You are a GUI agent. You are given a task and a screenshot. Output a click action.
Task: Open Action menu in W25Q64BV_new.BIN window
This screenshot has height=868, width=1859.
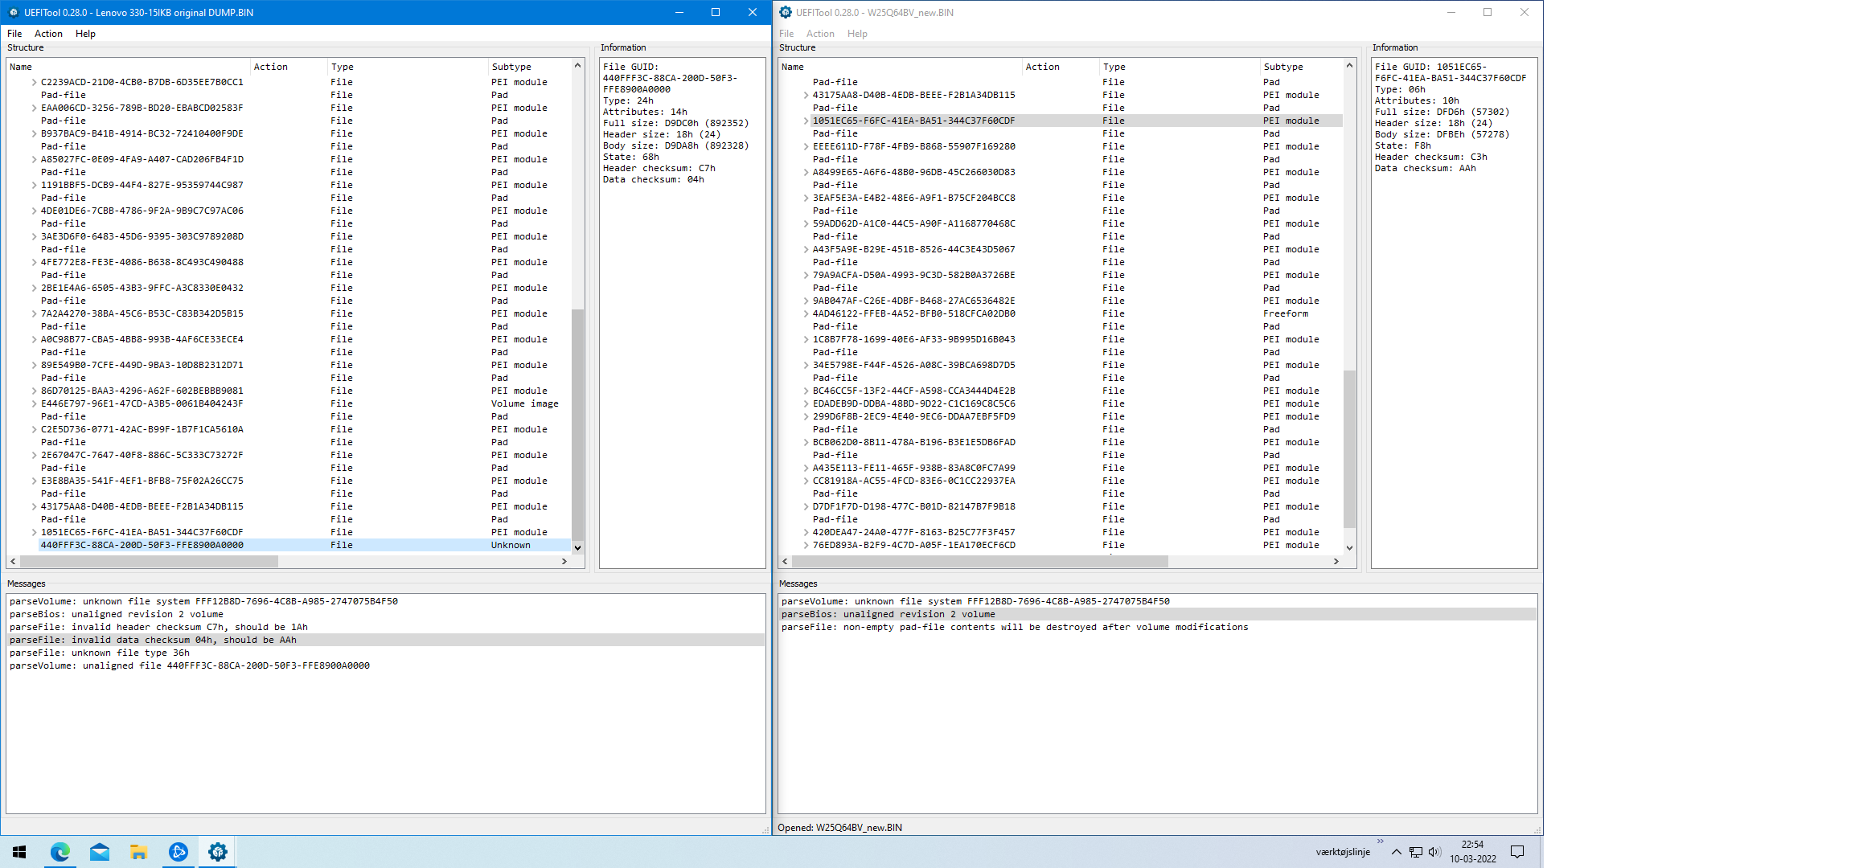tap(820, 34)
